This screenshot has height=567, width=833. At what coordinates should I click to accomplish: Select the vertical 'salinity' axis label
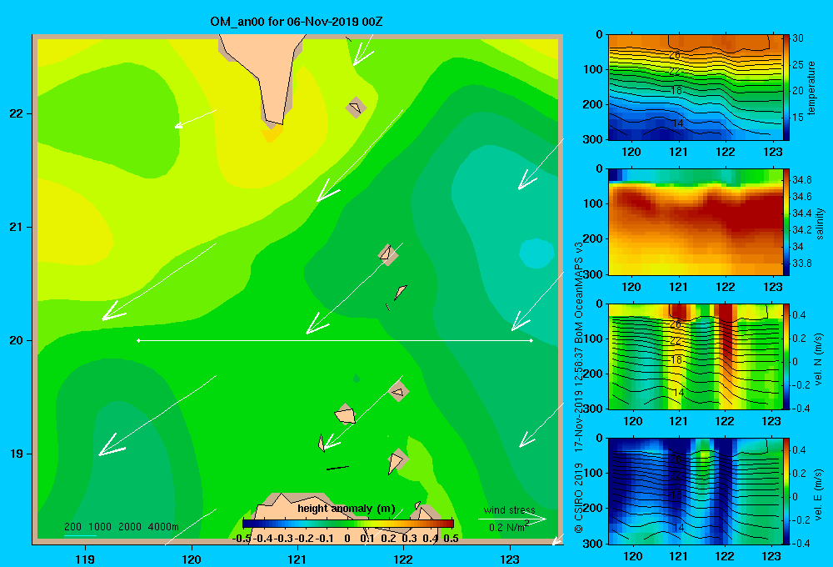coord(821,223)
